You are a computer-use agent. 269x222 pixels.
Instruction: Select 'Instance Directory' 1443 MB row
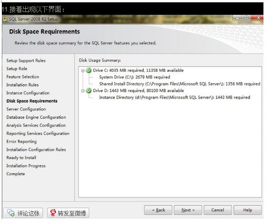[174, 97]
